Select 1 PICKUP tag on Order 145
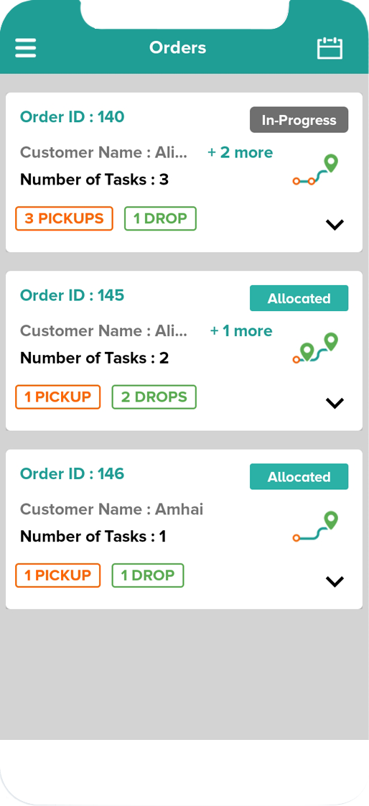The image size is (369, 806). point(58,397)
